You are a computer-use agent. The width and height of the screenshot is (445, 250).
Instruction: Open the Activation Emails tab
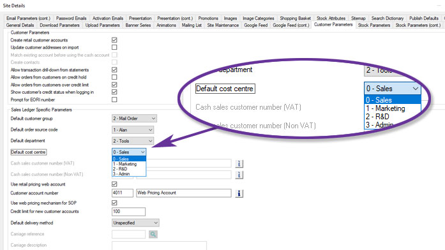[x=108, y=18]
